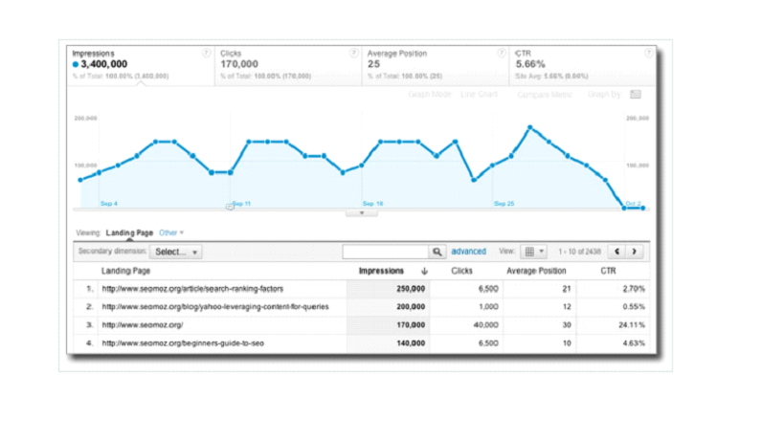Viewport: 784px width, 440px height.
Task: Click the 200,000 impressions cell
Action: [x=411, y=307]
